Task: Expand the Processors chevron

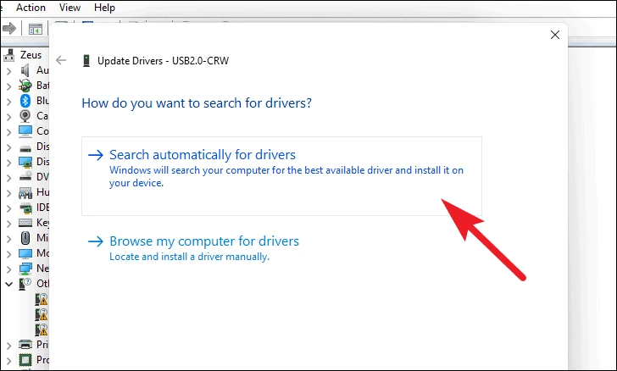Action: pyautogui.click(x=9, y=360)
